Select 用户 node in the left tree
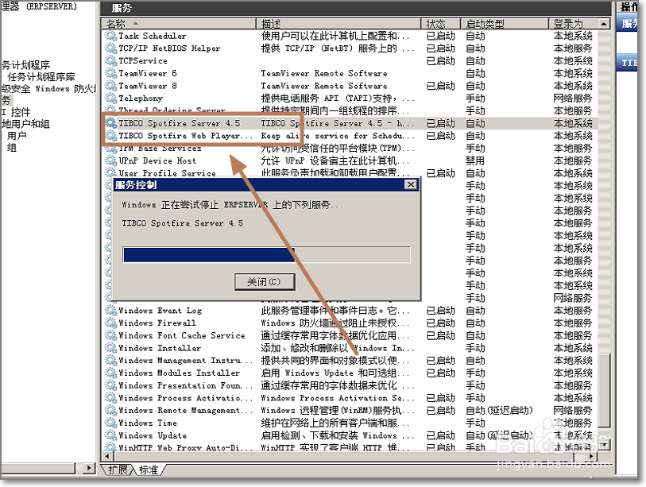646x487 pixels. point(17,136)
